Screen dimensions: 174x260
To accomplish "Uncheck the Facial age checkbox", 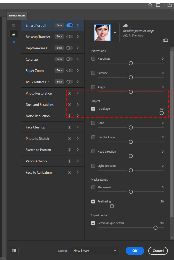I will click(x=93, y=109).
